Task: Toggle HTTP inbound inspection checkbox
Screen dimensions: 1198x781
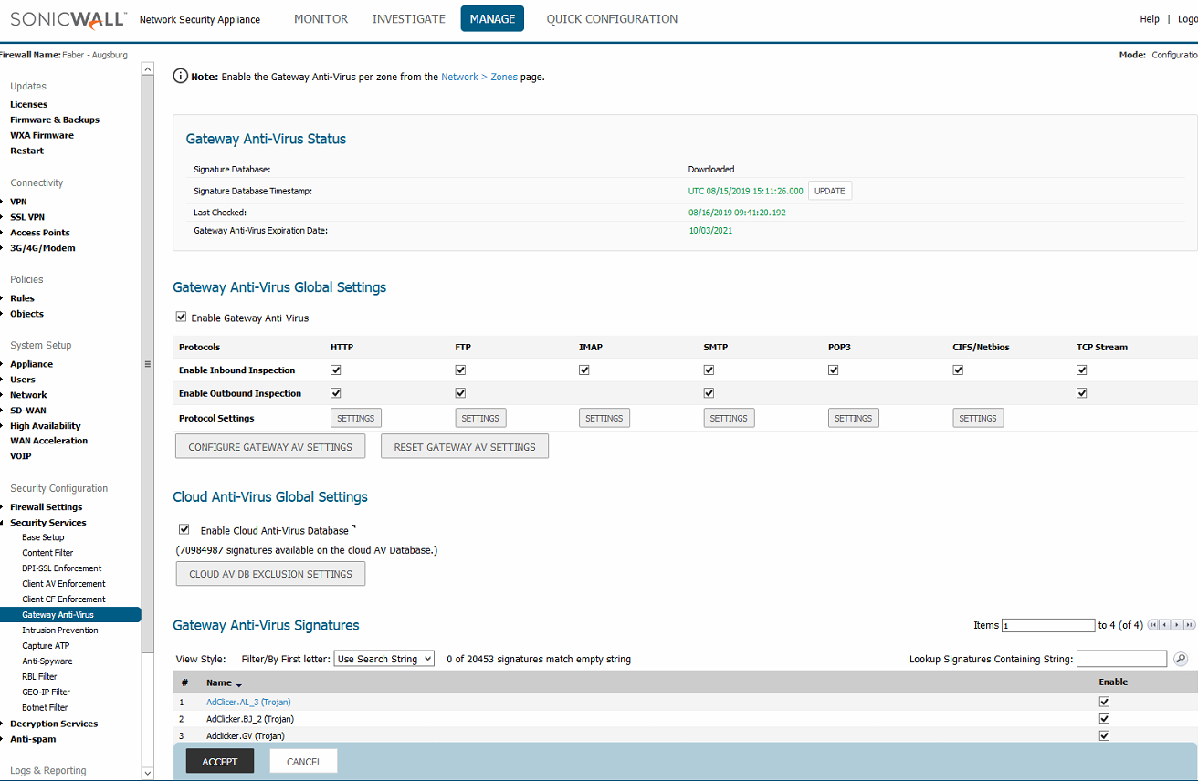Action: pyautogui.click(x=336, y=370)
